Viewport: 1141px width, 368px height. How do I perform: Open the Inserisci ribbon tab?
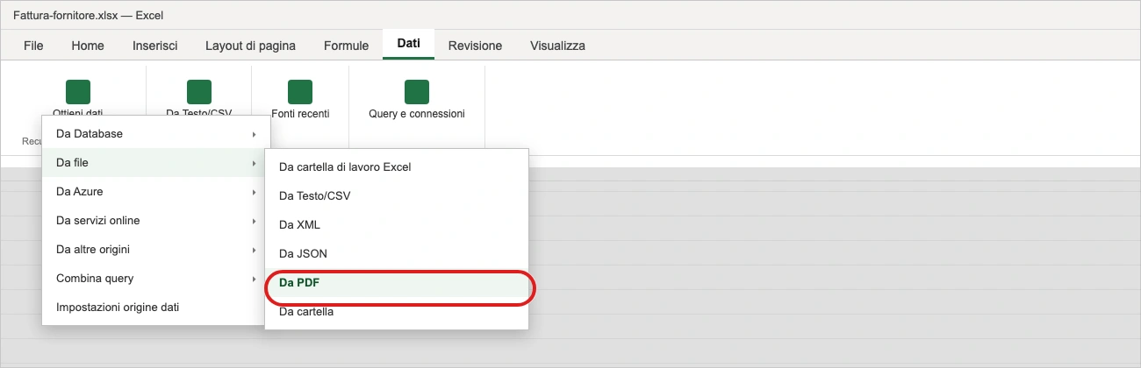[x=155, y=46]
